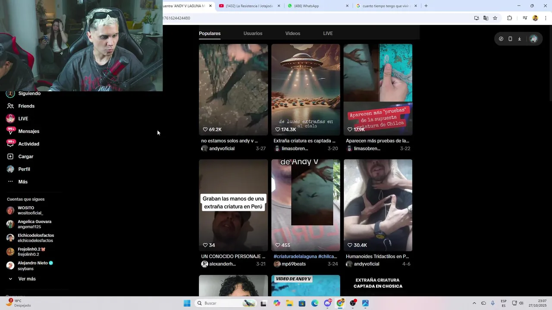This screenshot has width=552, height=310.
Task: Click the translate page icon
Action: 486,18
